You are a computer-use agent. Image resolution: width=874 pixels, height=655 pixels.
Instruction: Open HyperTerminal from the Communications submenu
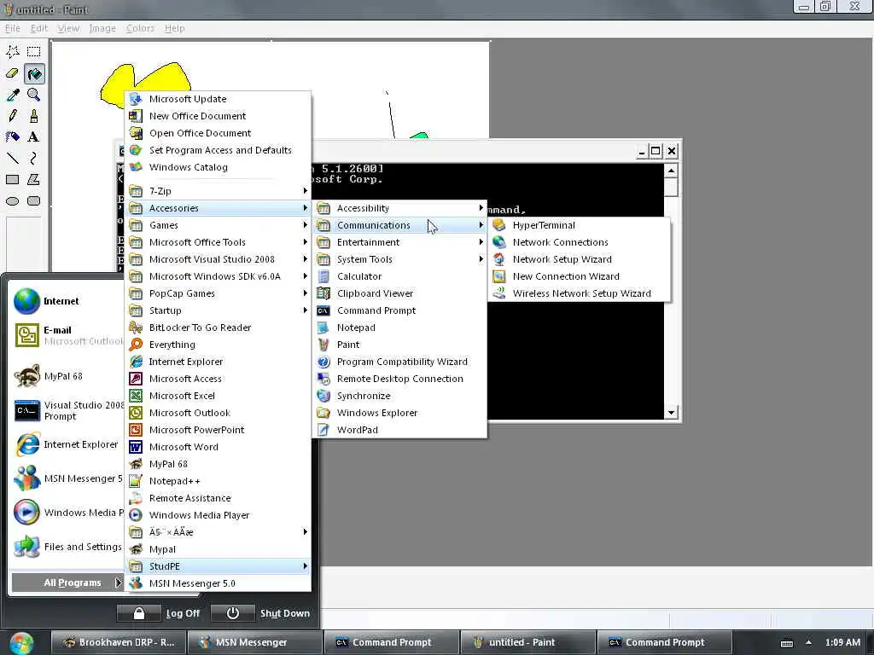tap(579, 225)
